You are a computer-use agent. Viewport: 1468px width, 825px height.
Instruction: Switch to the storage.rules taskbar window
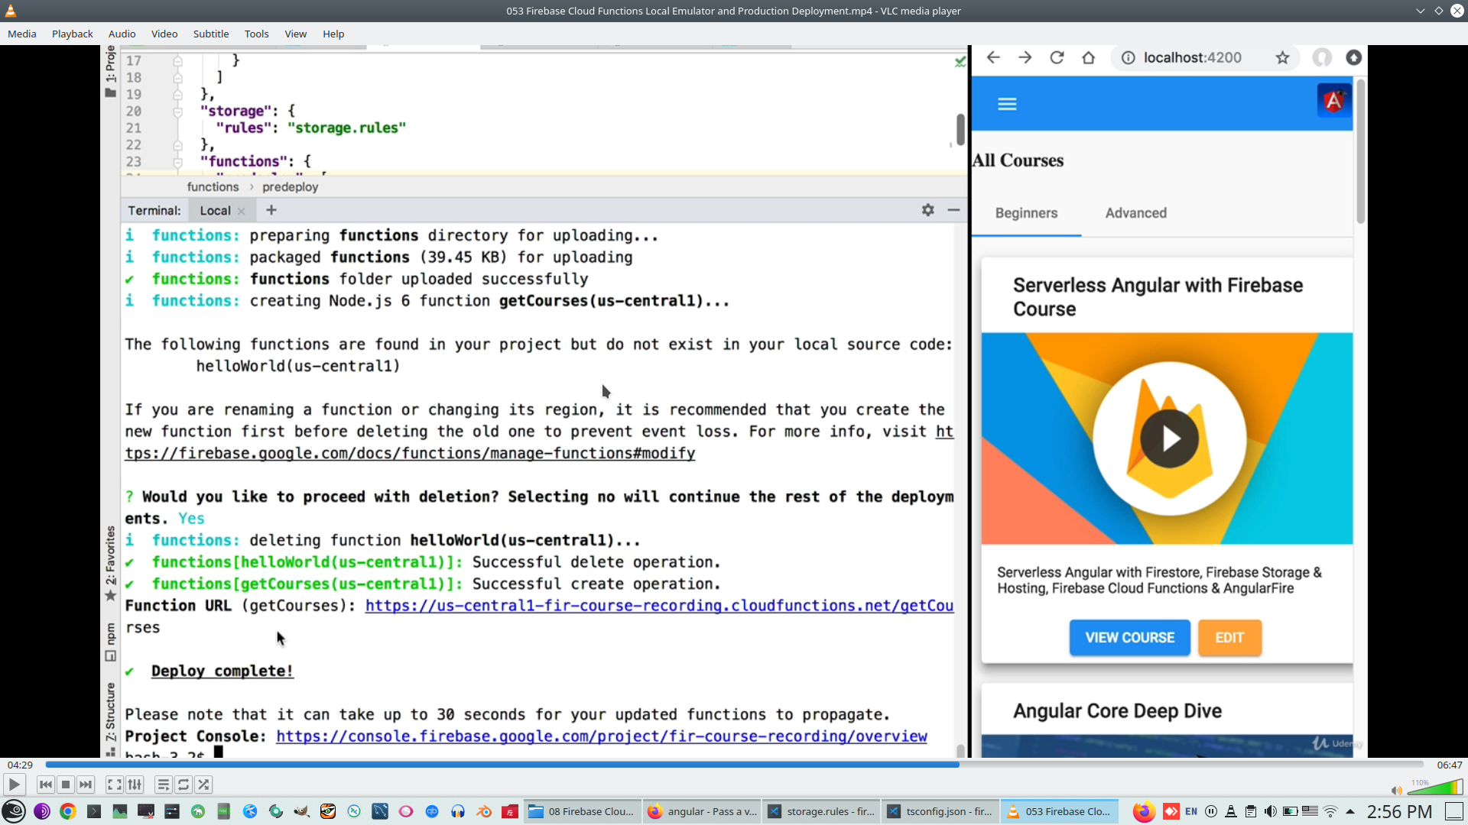tap(821, 811)
